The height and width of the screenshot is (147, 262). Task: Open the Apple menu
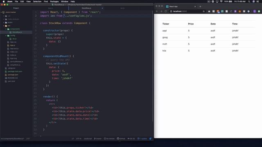[4, 2]
